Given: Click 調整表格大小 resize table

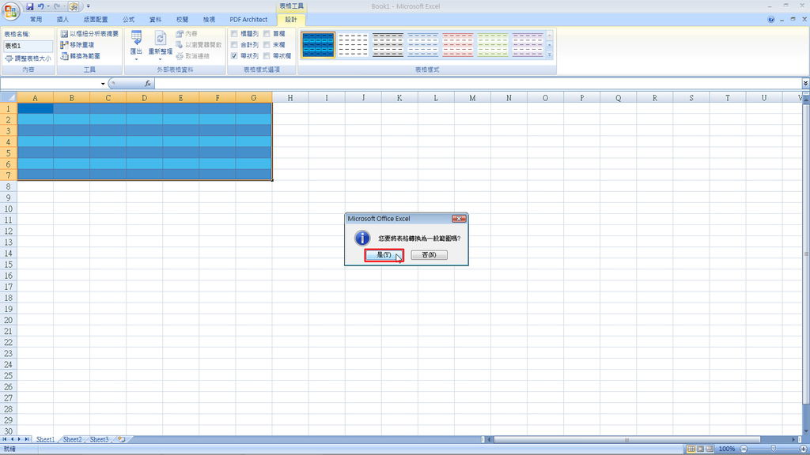Looking at the screenshot, I should tap(28, 58).
